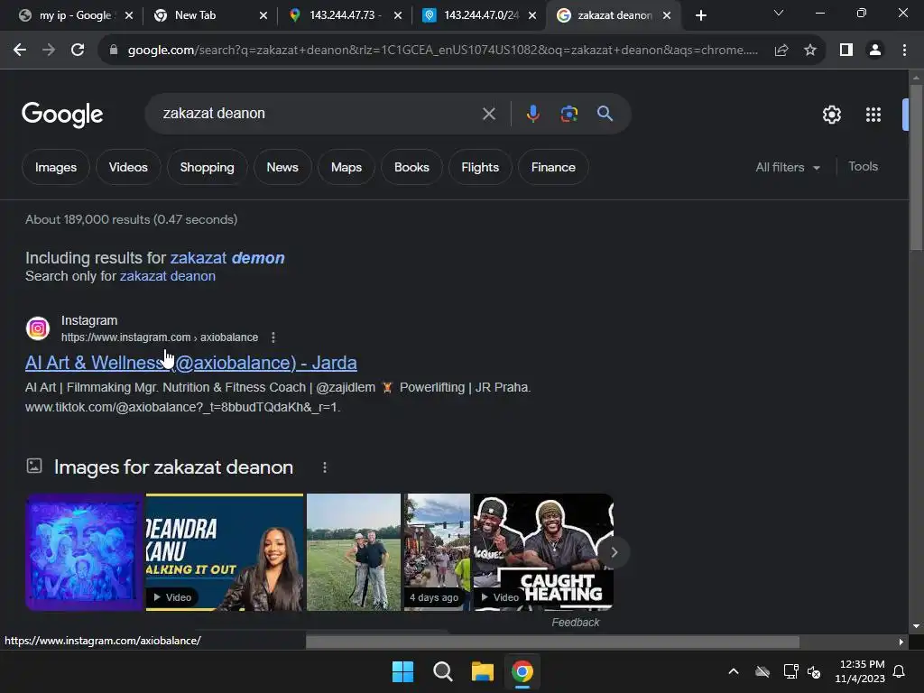Open Google Lens image search icon
Viewport: 924px width, 693px height.
click(568, 114)
